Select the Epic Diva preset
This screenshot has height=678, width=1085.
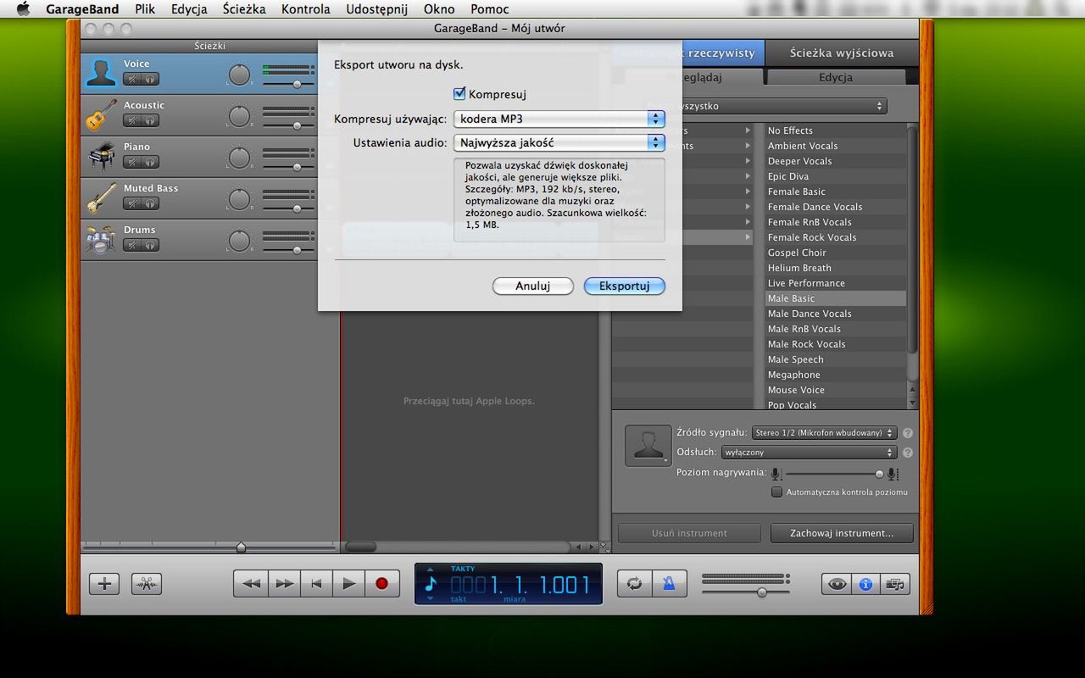pyautogui.click(x=835, y=176)
